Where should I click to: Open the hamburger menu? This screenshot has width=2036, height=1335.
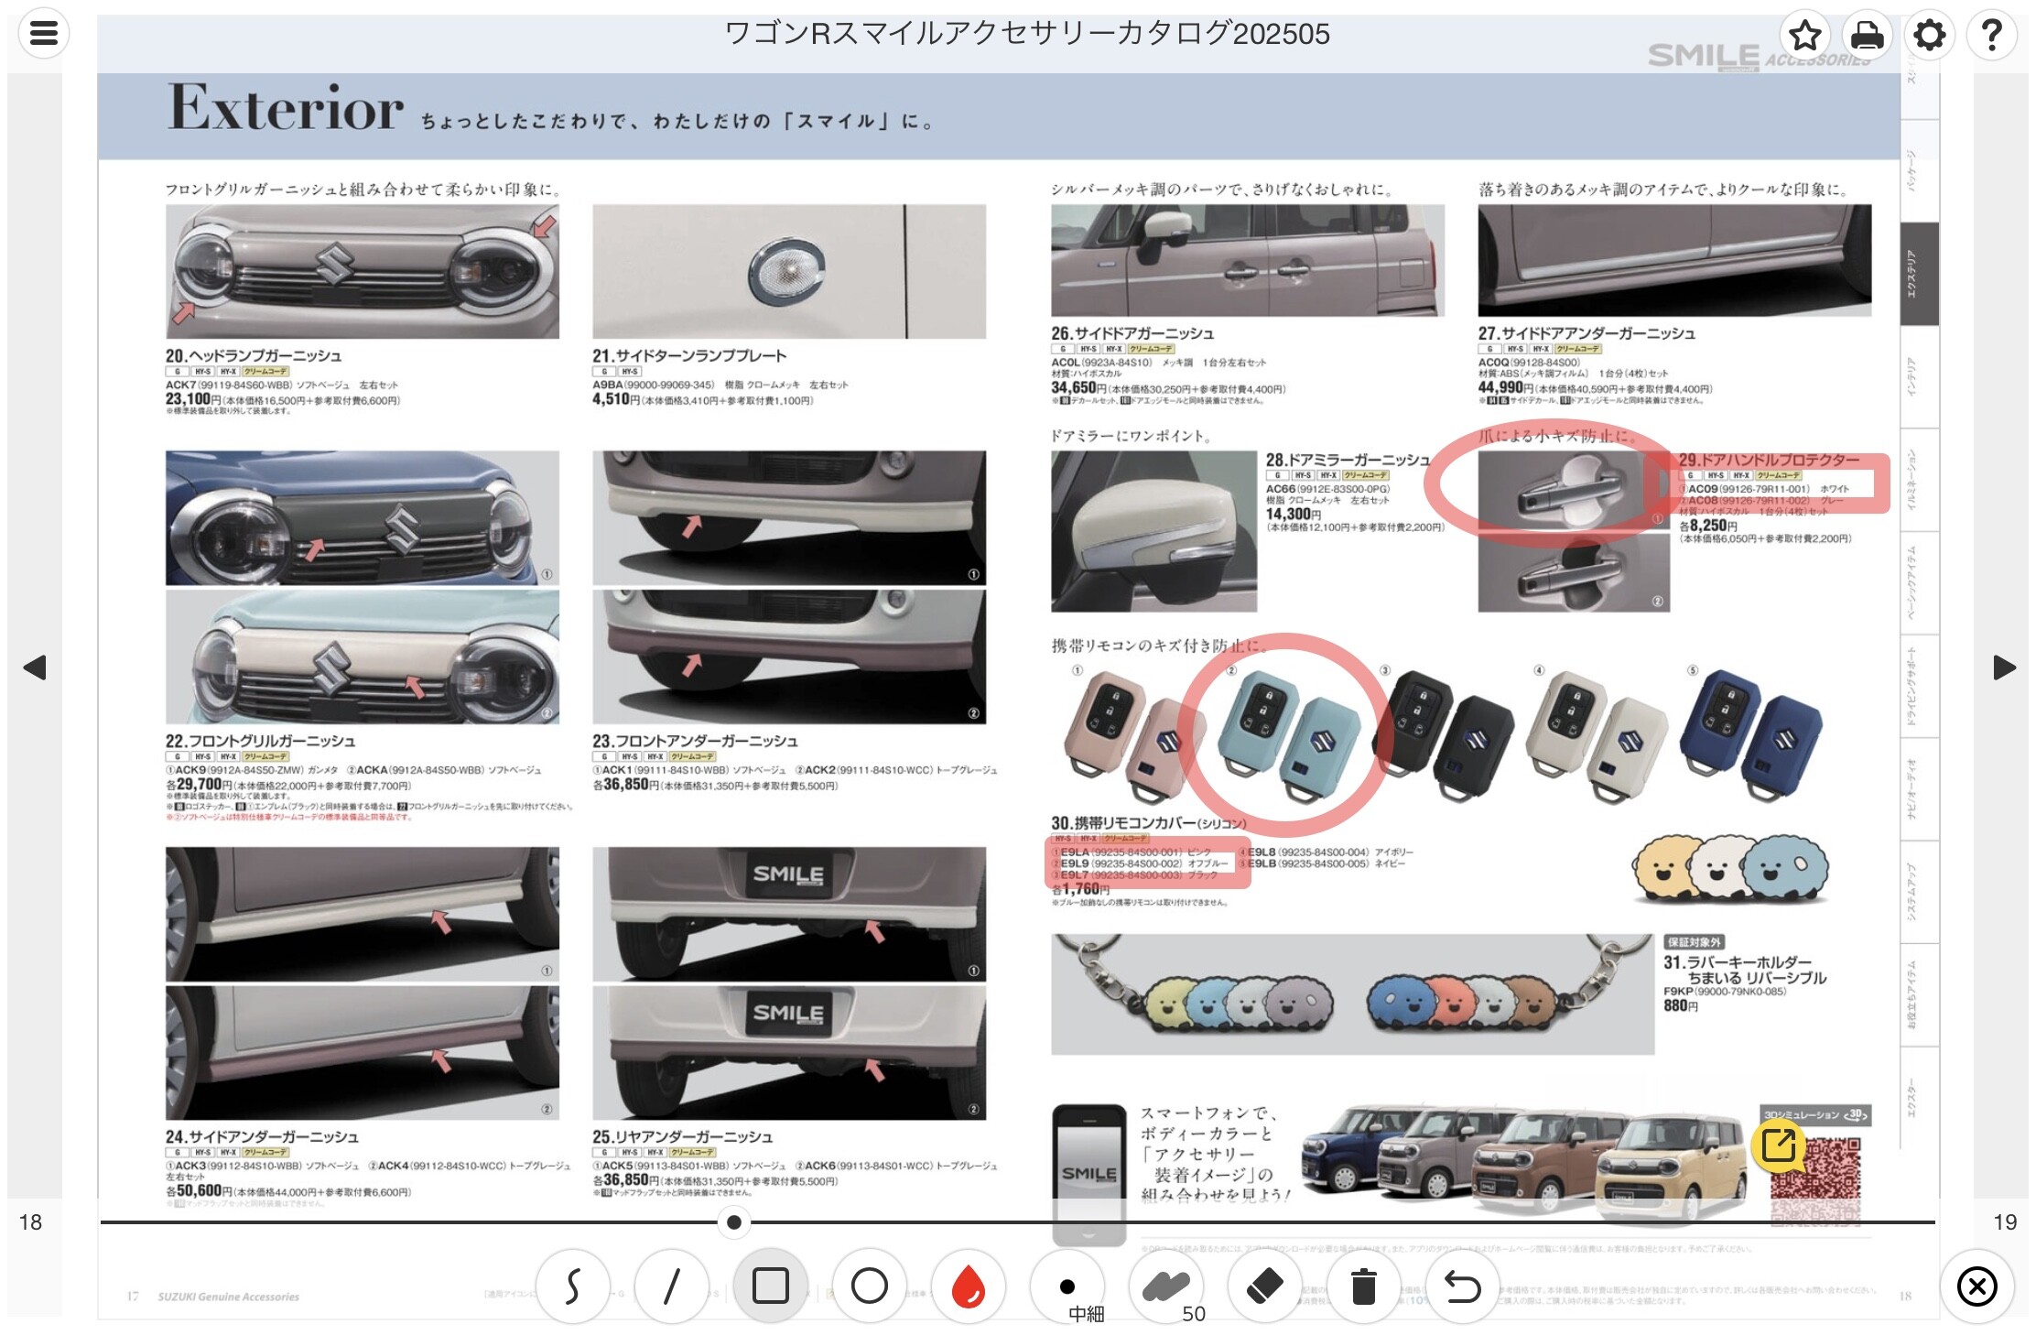click(x=44, y=34)
